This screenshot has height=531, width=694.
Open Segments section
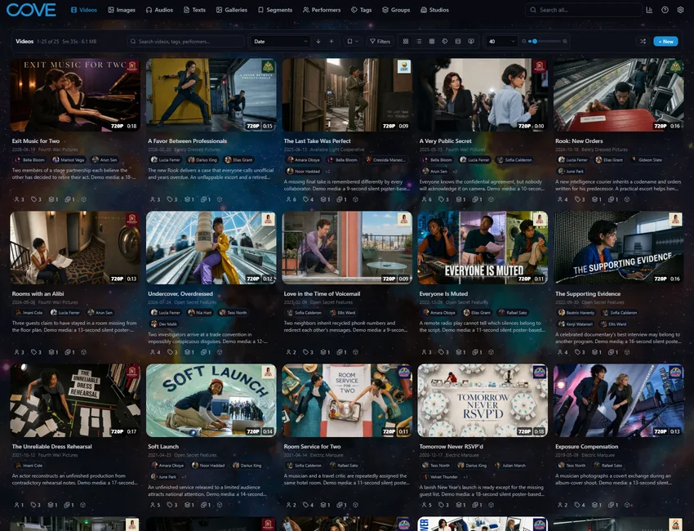click(x=275, y=10)
